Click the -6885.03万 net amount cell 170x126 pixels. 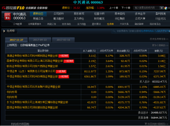159,87
